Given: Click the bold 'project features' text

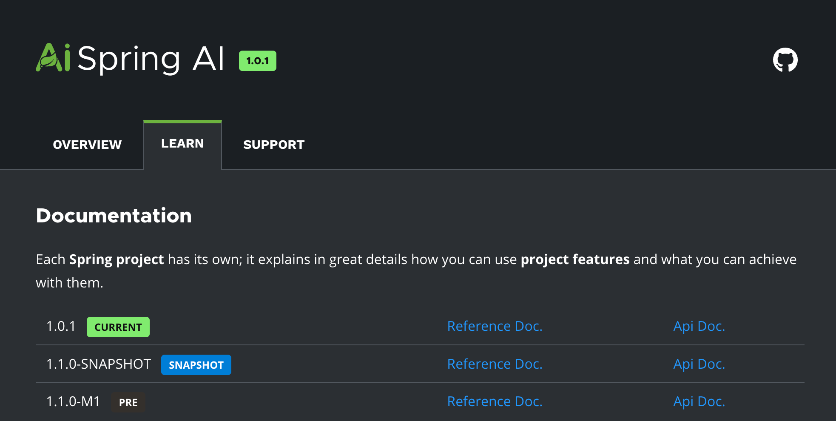Looking at the screenshot, I should click(x=575, y=259).
